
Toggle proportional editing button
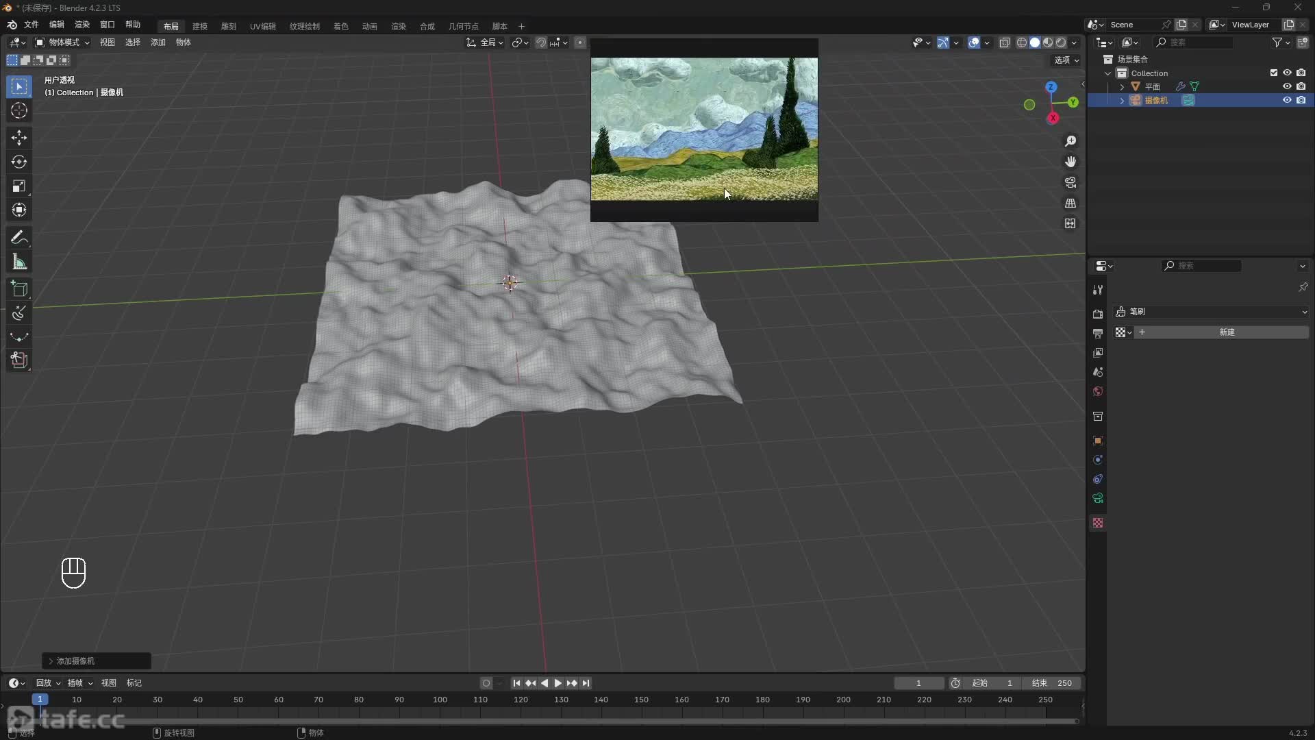point(580,42)
